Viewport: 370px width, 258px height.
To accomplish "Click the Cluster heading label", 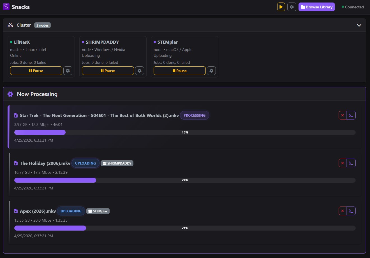I will pyautogui.click(x=24, y=25).
